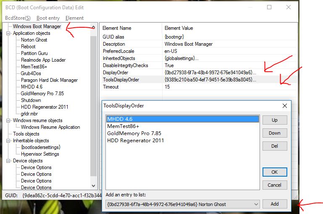Select Hypervisor Settings in the tree
This screenshot has height=214, width=323.
point(40,154)
